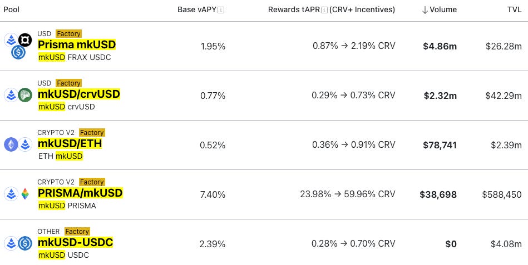
Task: View the mkUSD-USDC pool details
Action: coord(75,243)
